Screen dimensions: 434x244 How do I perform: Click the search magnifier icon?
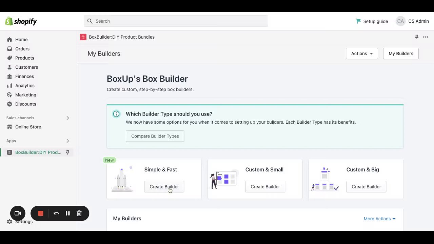pyautogui.click(x=90, y=21)
